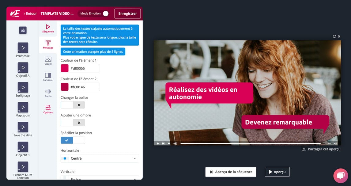Disable the Spécifier la position toggle
This screenshot has height=186, width=351.
tap(73, 140)
